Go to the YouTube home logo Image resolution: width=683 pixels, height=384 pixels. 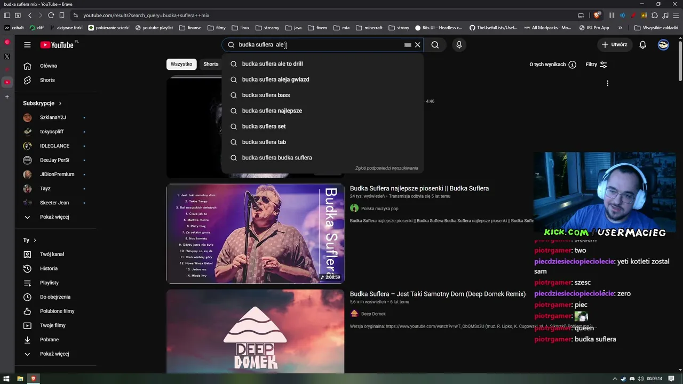click(x=57, y=45)
